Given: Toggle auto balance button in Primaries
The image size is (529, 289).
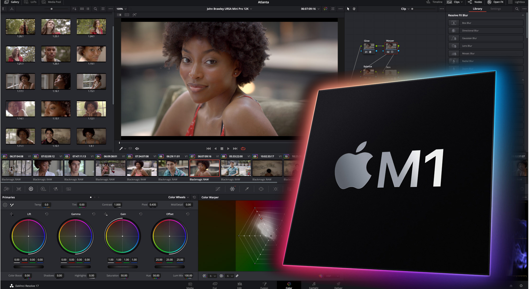Looking at the screenshot, I should [x=5, y=205].
